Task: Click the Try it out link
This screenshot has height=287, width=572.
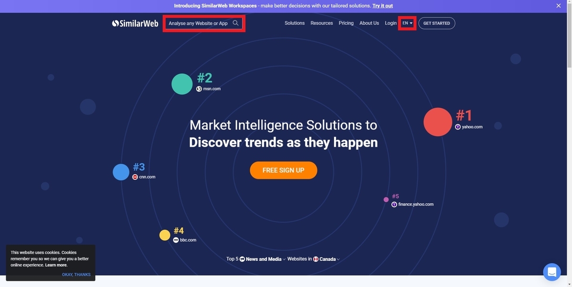Action: tap(383, 6)
